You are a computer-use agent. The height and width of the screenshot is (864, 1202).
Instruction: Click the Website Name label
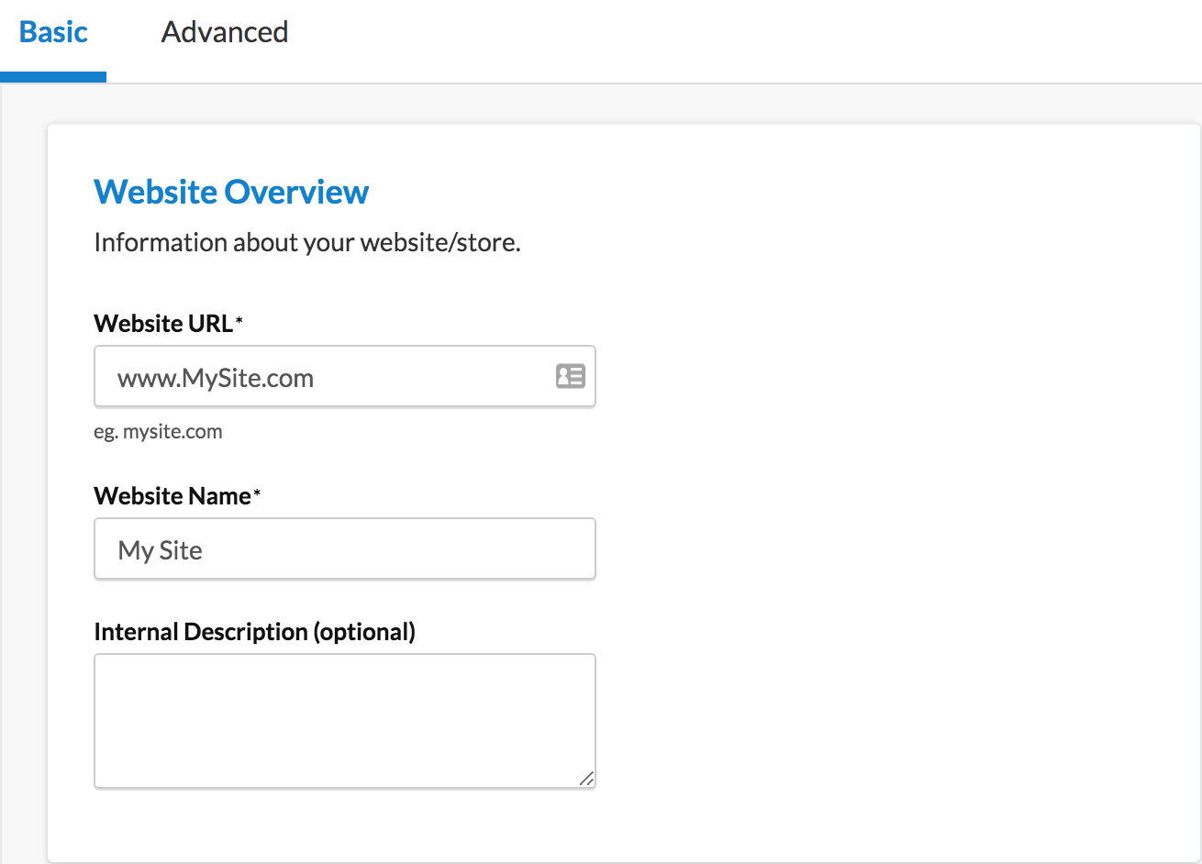click(172, 496)
